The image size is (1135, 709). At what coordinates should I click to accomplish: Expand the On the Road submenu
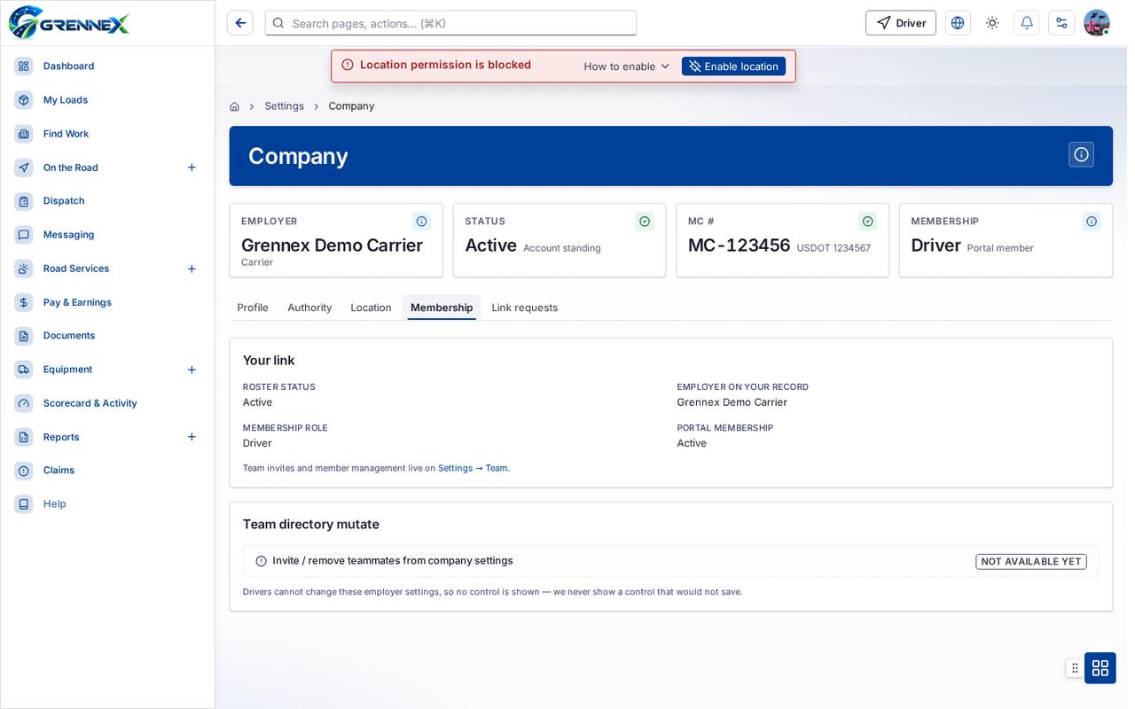pyautogui.click(x=192, y=168)
